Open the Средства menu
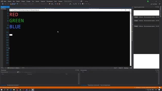The height and width of the screenshot is (91, 162). pos(43,1)
